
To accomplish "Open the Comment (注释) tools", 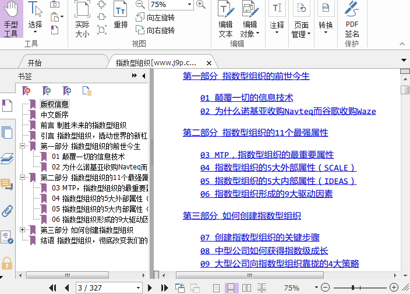I will 277,18.
